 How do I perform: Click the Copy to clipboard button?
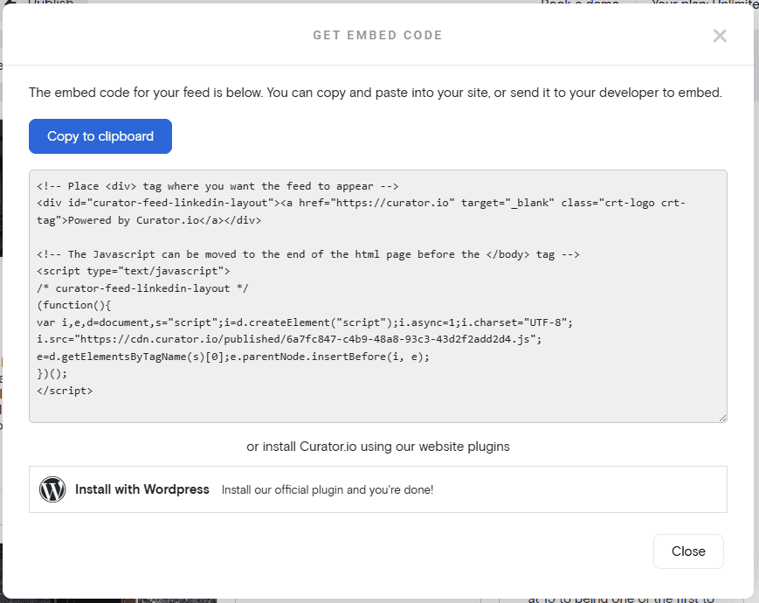click(100, 136)
